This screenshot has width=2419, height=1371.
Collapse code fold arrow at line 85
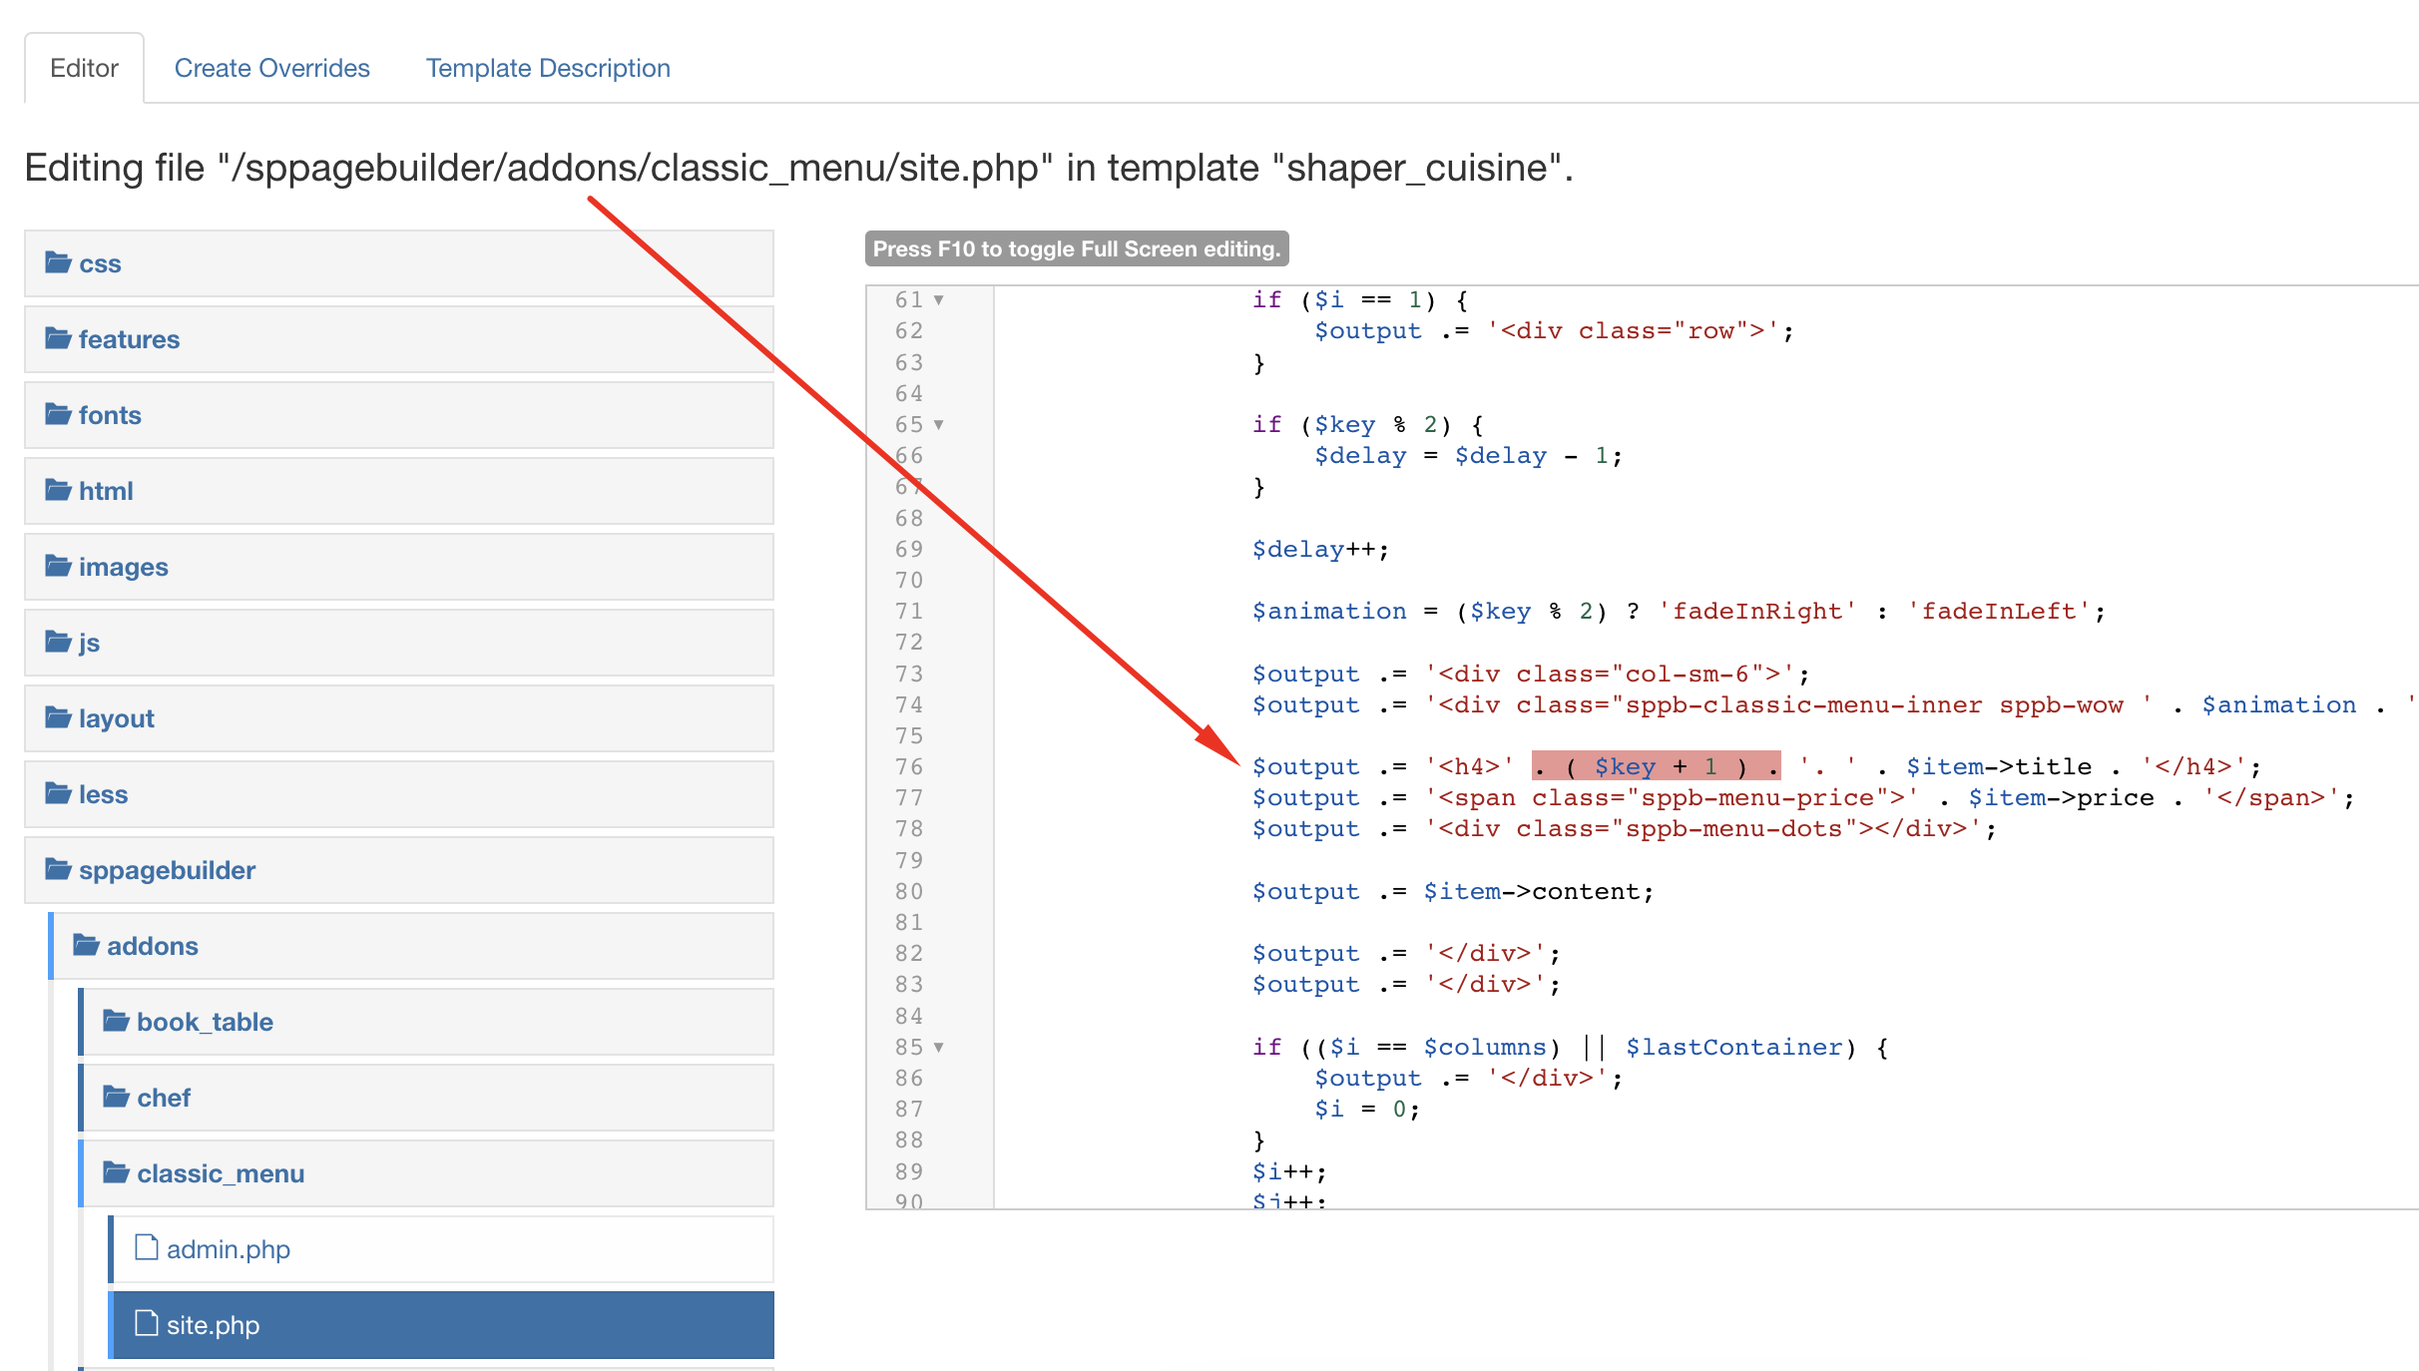[938, 1048]
